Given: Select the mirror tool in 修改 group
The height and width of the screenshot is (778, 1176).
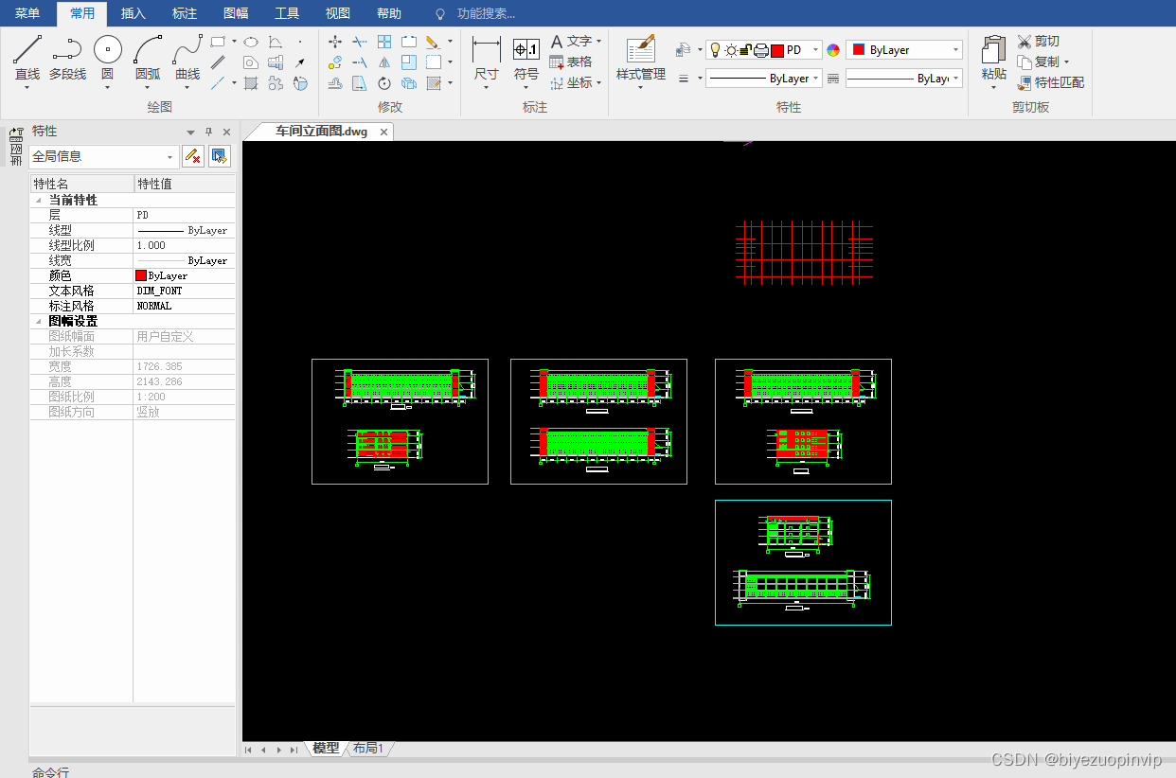Looking at the screenshot, I should (384, 62).
